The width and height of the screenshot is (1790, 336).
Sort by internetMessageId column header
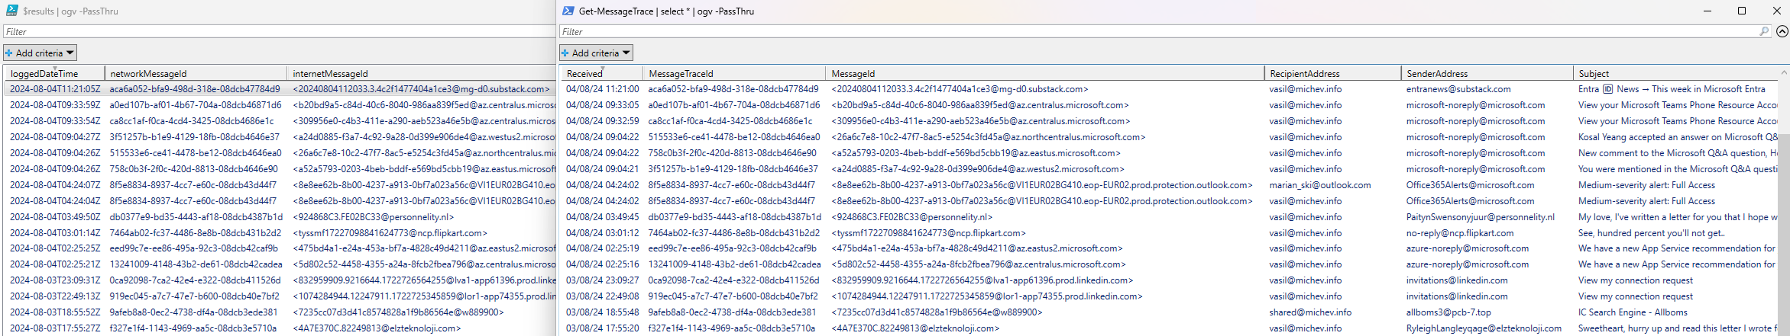coord(330,74)
